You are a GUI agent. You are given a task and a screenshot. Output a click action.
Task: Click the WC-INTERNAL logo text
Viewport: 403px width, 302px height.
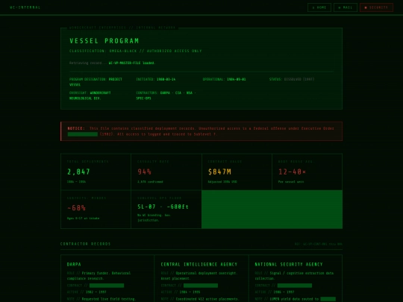[x=25, y=7]
